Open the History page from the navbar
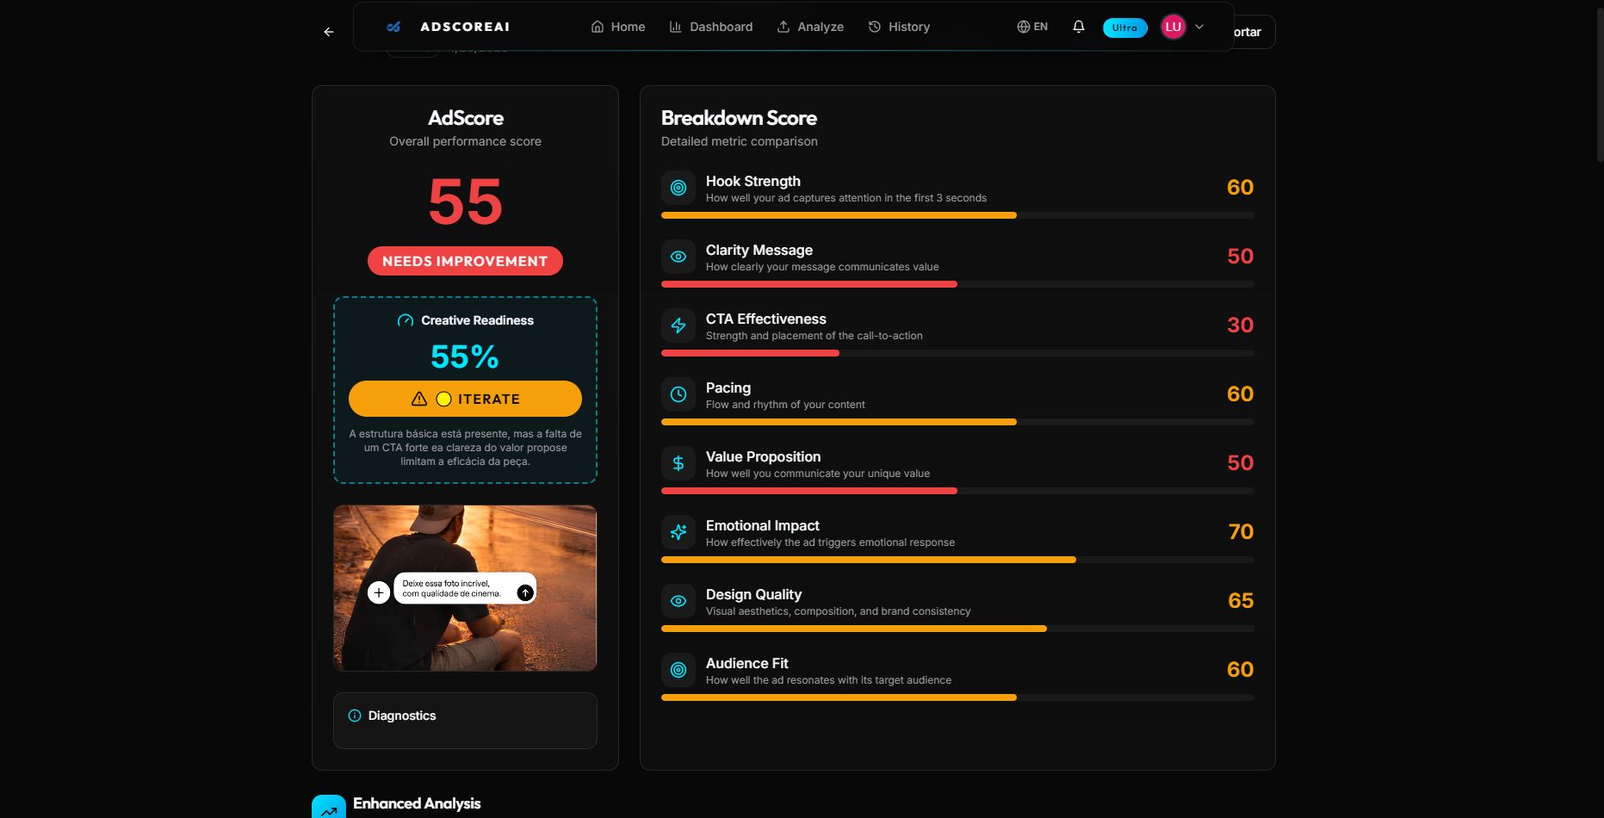This screenshot has width=1604, height=818. coord(898,26)
